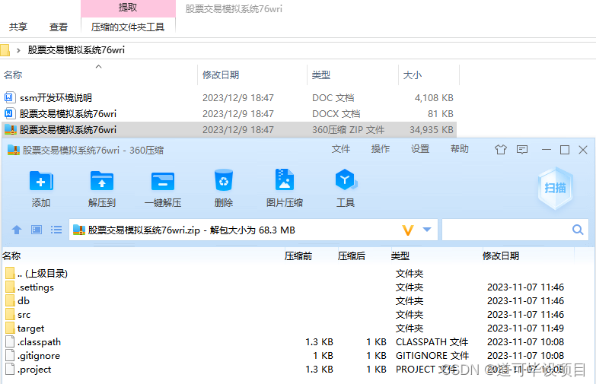Click the 34,935 KB size cell
This screenshot has height=384, width=596.
pos(432,129)
